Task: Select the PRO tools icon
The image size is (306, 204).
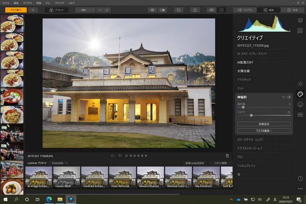Action: (300, 114)
